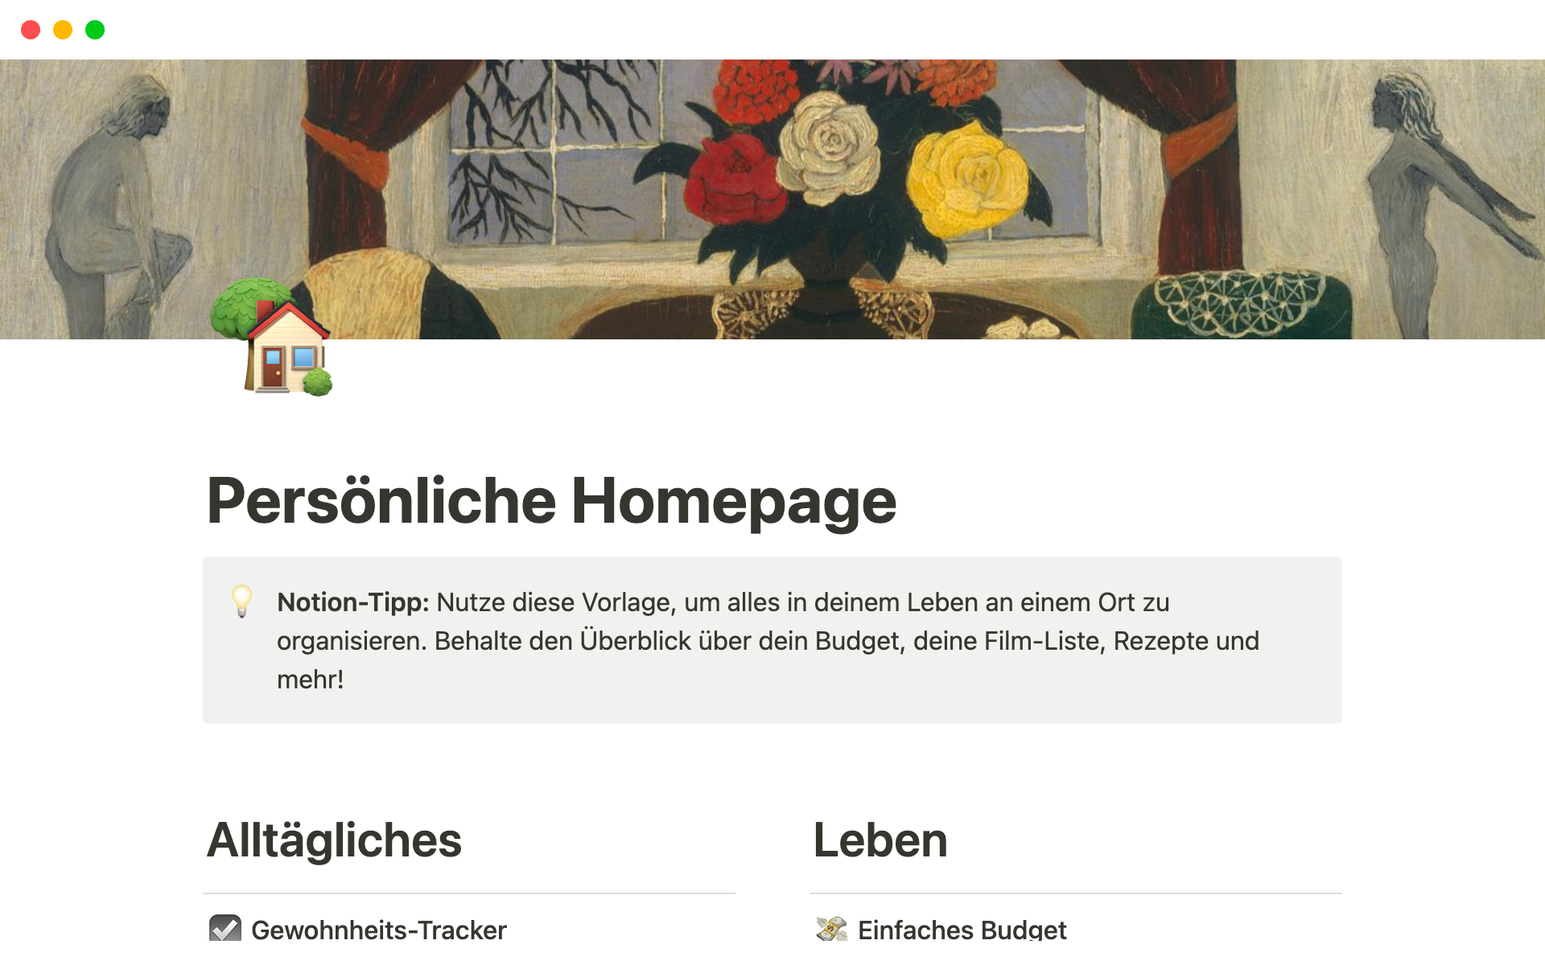Image resolution: width=1545 pixels, height=965 pixels.
Task: Open the Gewohnheits-Tracker page link
Action: pyautogui.click(x=378, y=930)
